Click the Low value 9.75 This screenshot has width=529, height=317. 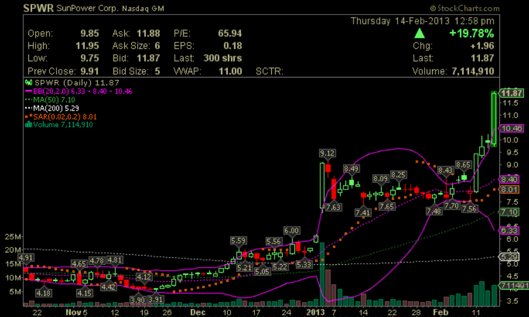coord(89,58)
